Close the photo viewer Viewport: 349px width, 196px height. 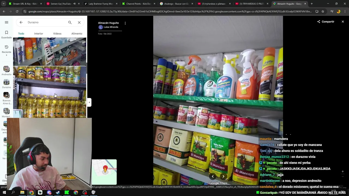pyautogui.click(x=343, y=22)
